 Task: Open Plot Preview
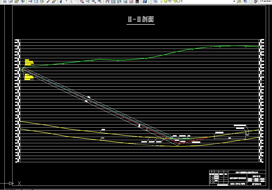[11, 1]
